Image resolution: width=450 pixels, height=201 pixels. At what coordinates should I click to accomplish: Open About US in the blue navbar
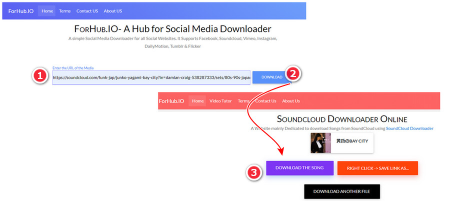point(113,11)
